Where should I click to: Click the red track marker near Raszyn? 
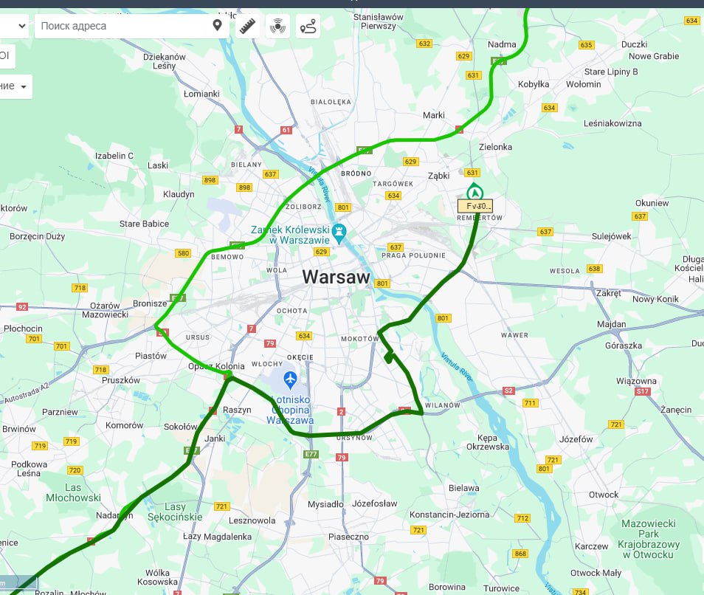(x=213, y=410)
